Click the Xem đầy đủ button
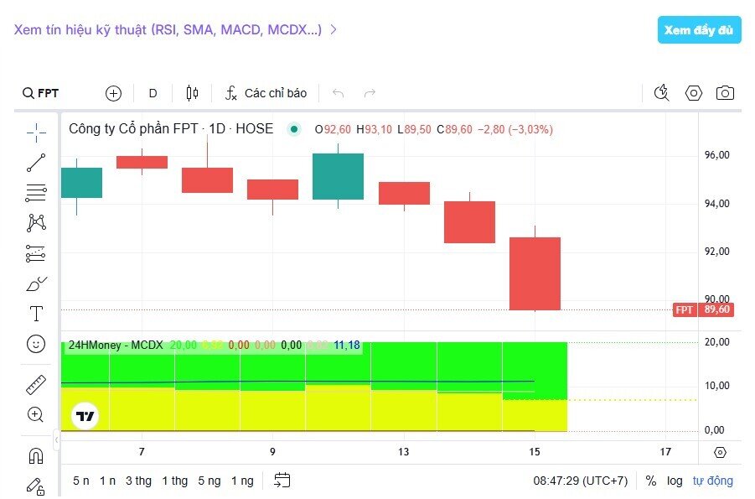The height and width of the screenshot is (499, 755). point(699,30)
